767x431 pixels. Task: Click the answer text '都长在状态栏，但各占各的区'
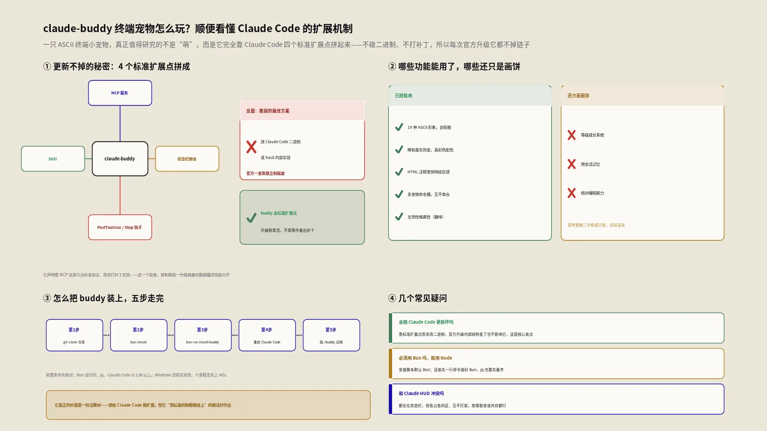tap(452, 406)
